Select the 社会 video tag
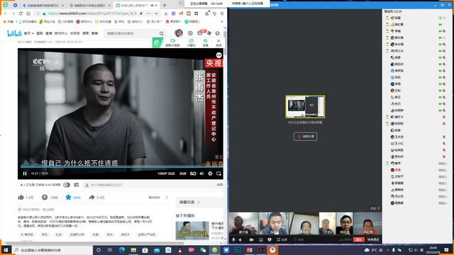 coord(58,234)
